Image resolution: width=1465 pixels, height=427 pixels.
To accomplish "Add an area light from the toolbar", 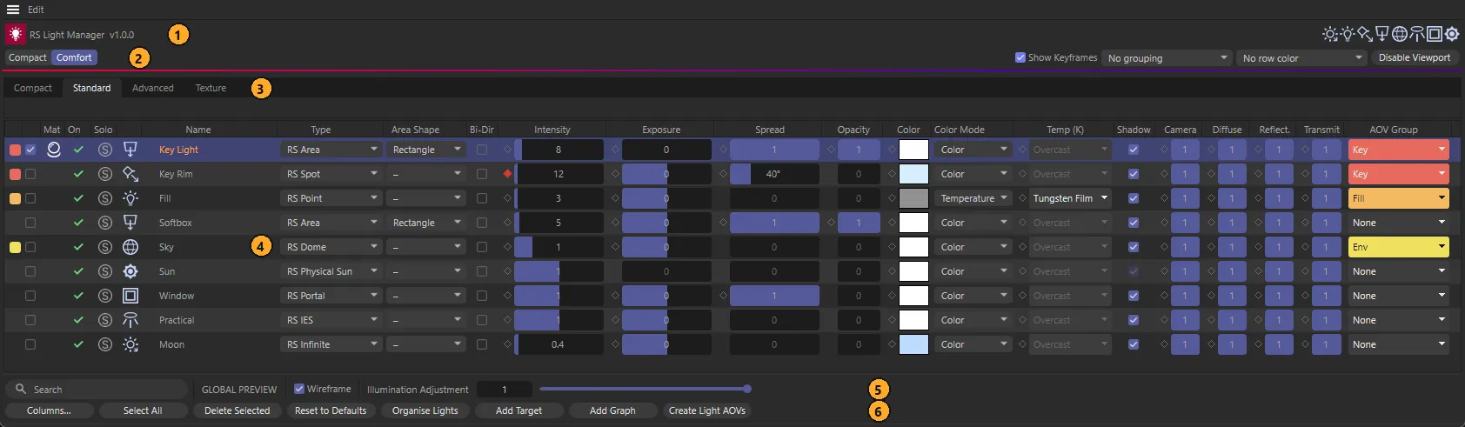I will pos(1382,34).
